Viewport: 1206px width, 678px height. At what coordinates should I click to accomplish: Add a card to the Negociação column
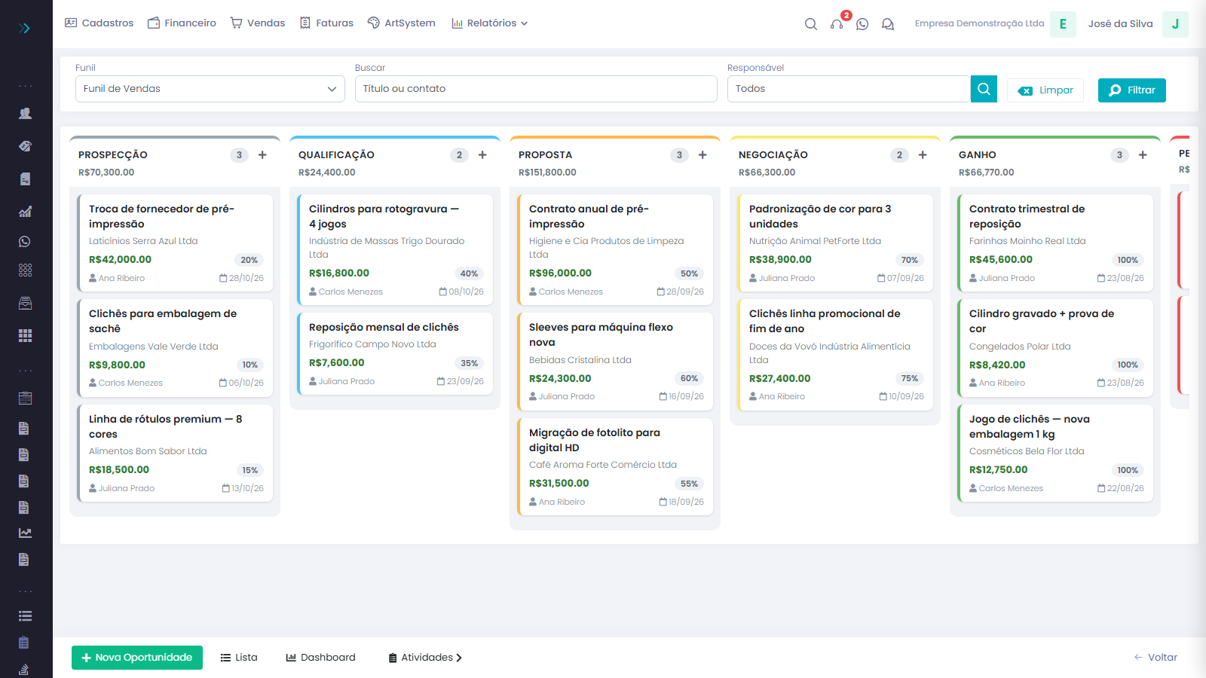point(923,155)
